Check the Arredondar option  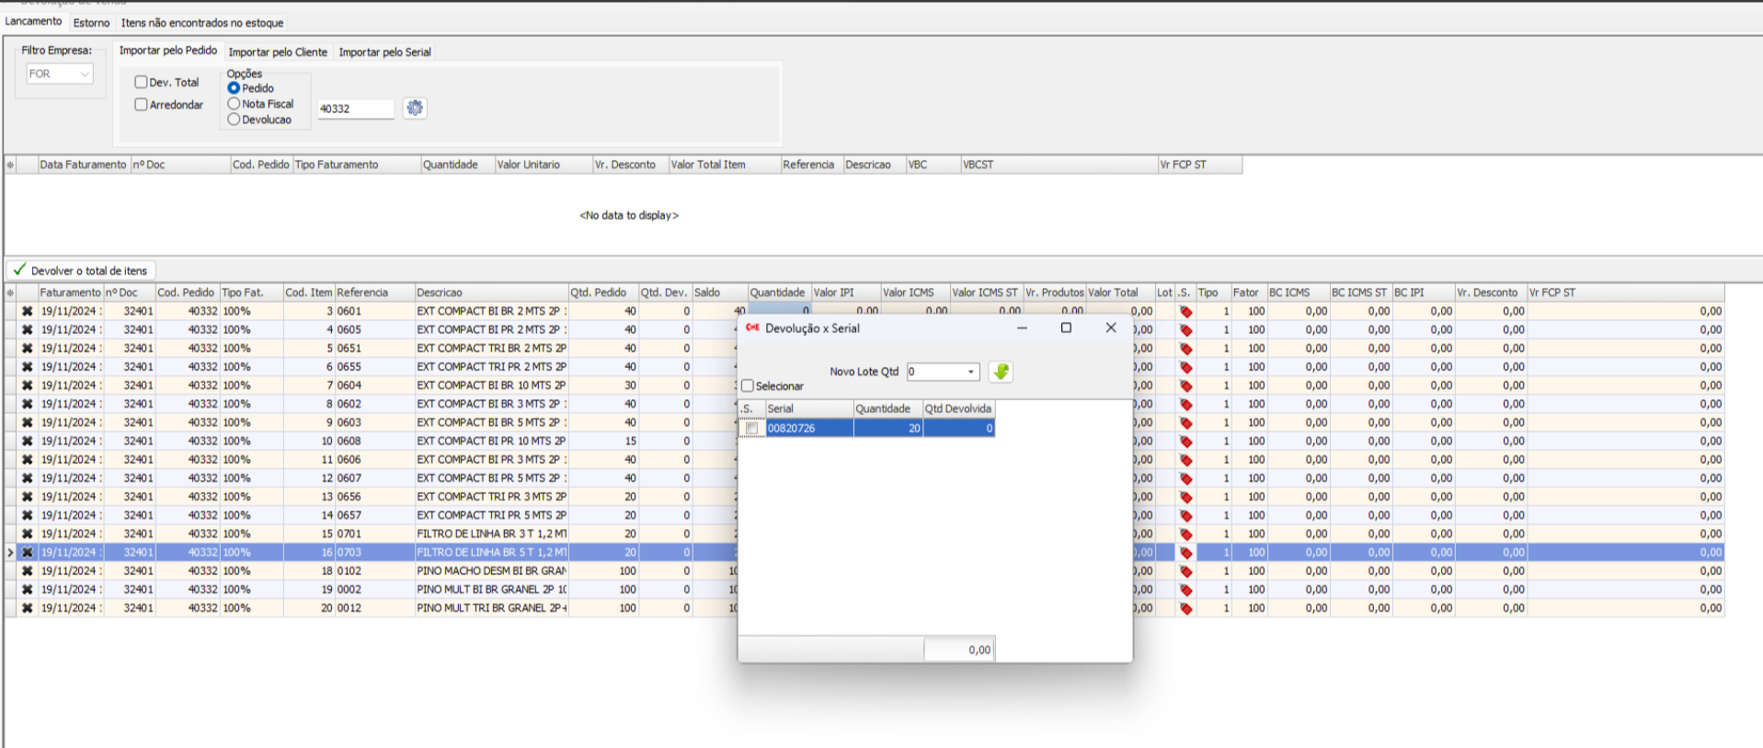(x=142, y=105)
